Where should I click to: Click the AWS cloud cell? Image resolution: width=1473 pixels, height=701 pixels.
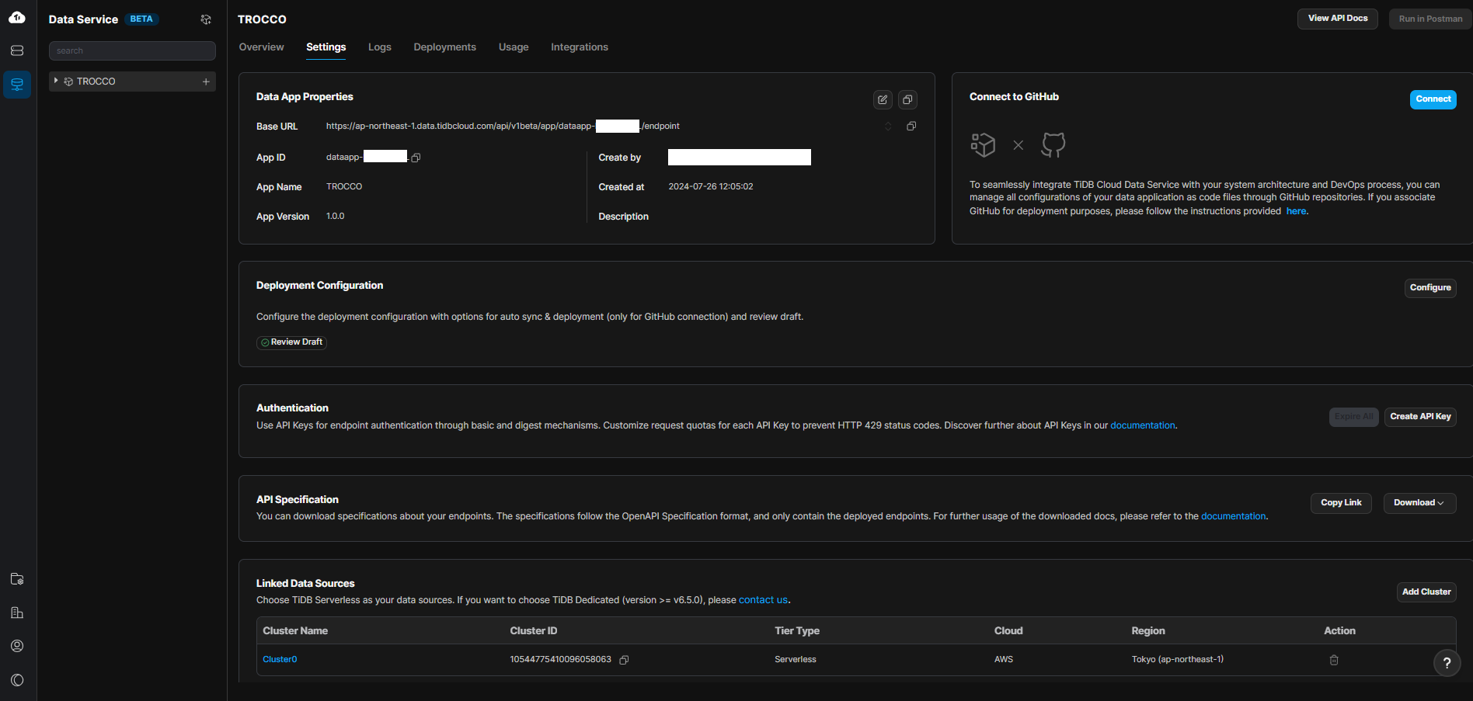(x=1004, y=660)
